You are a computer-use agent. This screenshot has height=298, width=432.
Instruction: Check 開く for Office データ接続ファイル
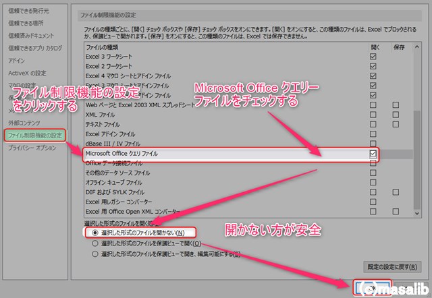373,163
